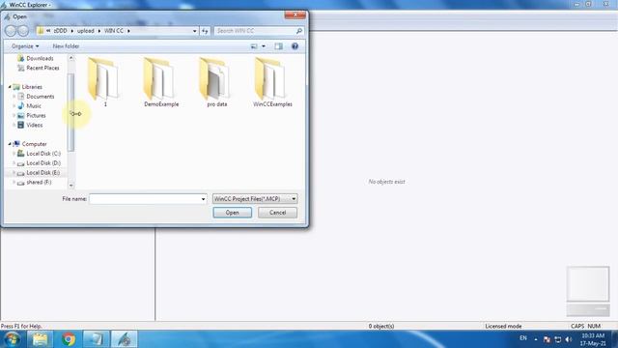Toggle the preview pane icon
Screen dimensions: 618x348
pos(279,46)
